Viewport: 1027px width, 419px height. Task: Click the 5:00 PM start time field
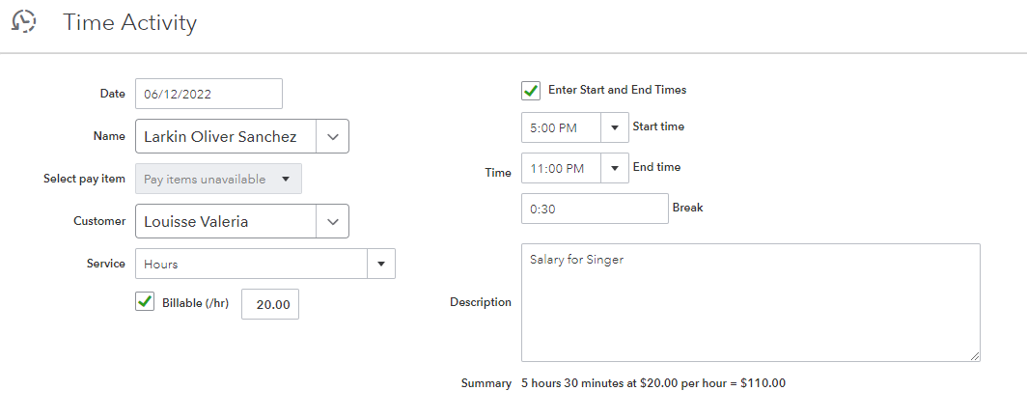(561, 126)
